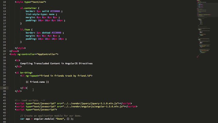Click the 'Load scripts.' HTML comment
Screen dimensions: 218x123
click(30, 100)
